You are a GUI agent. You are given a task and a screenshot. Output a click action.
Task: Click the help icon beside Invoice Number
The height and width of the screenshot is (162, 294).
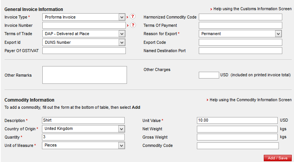tap(133, 25)
